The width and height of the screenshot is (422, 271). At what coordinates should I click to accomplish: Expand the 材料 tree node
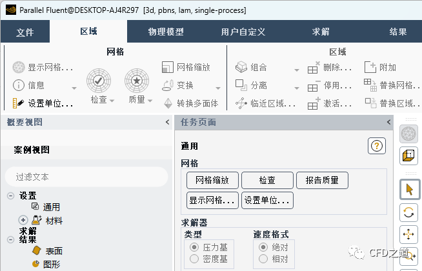click(x=23, y=220)
